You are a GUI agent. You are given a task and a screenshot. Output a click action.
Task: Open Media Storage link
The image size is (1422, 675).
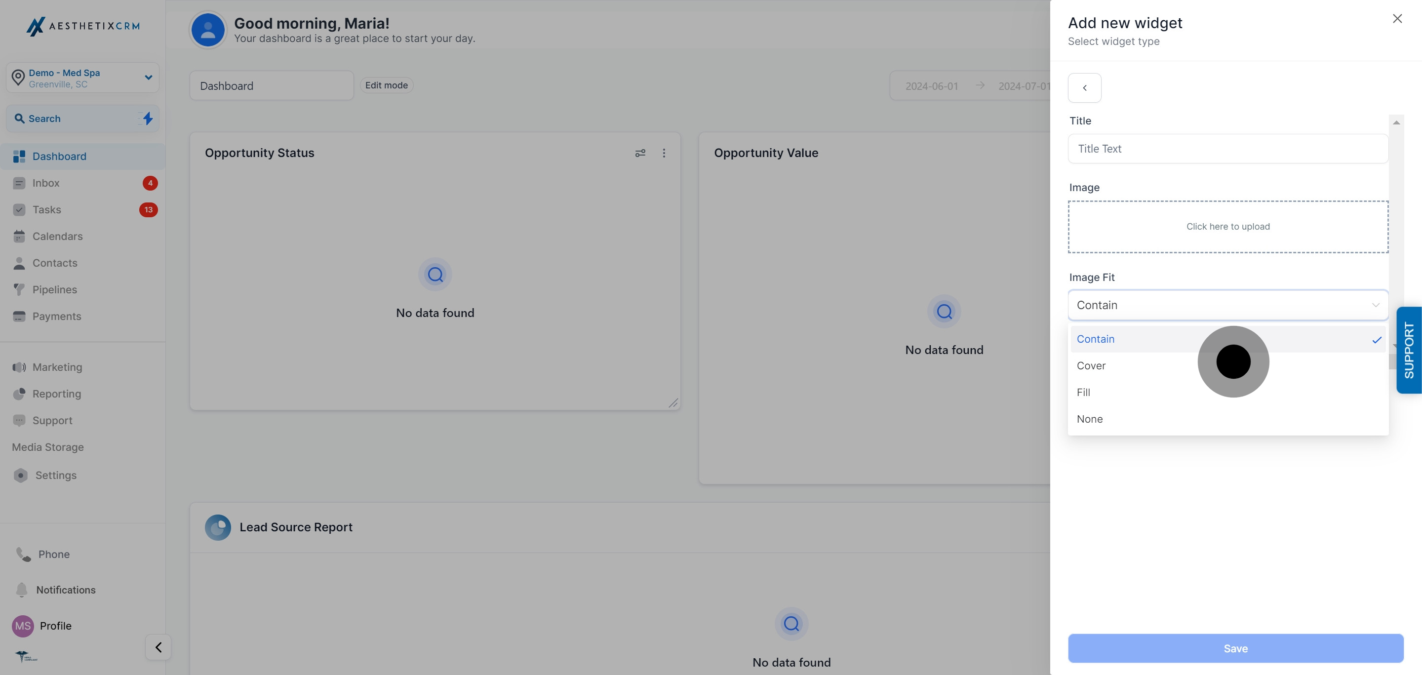48,447
